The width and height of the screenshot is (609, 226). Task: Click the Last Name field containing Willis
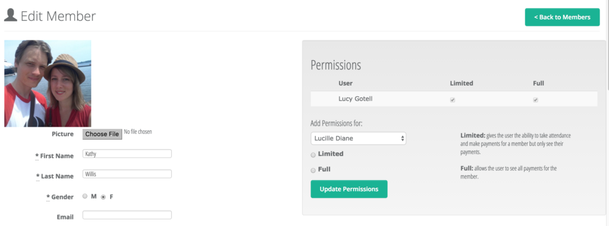[x=127, y=174]
